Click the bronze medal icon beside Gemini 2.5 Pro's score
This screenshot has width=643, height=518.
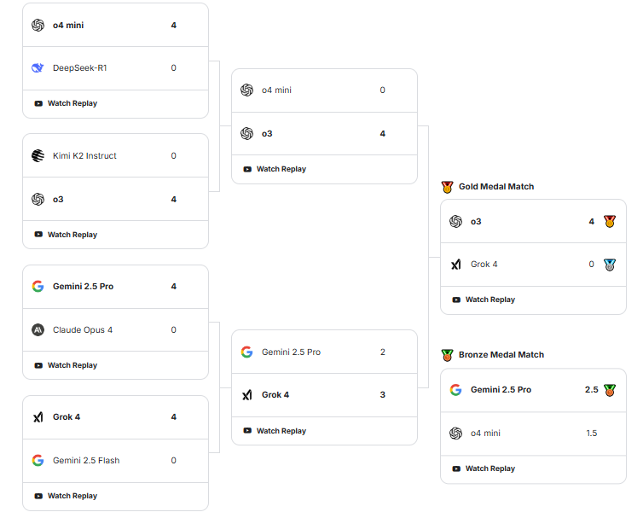[x=610, y=390]
